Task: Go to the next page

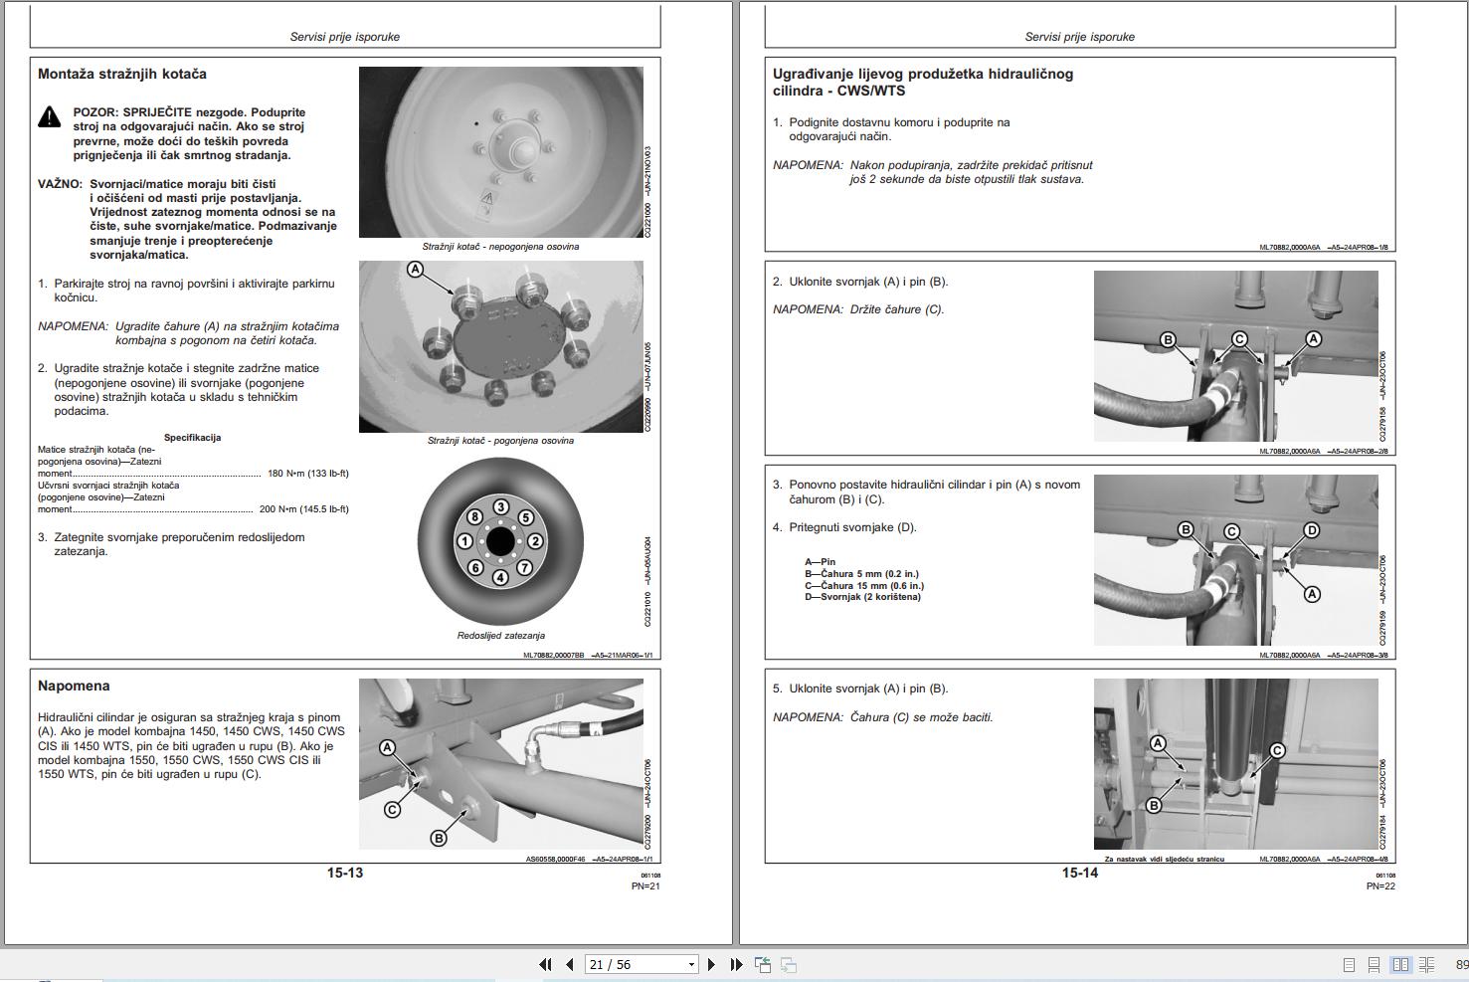Action: 711,964
